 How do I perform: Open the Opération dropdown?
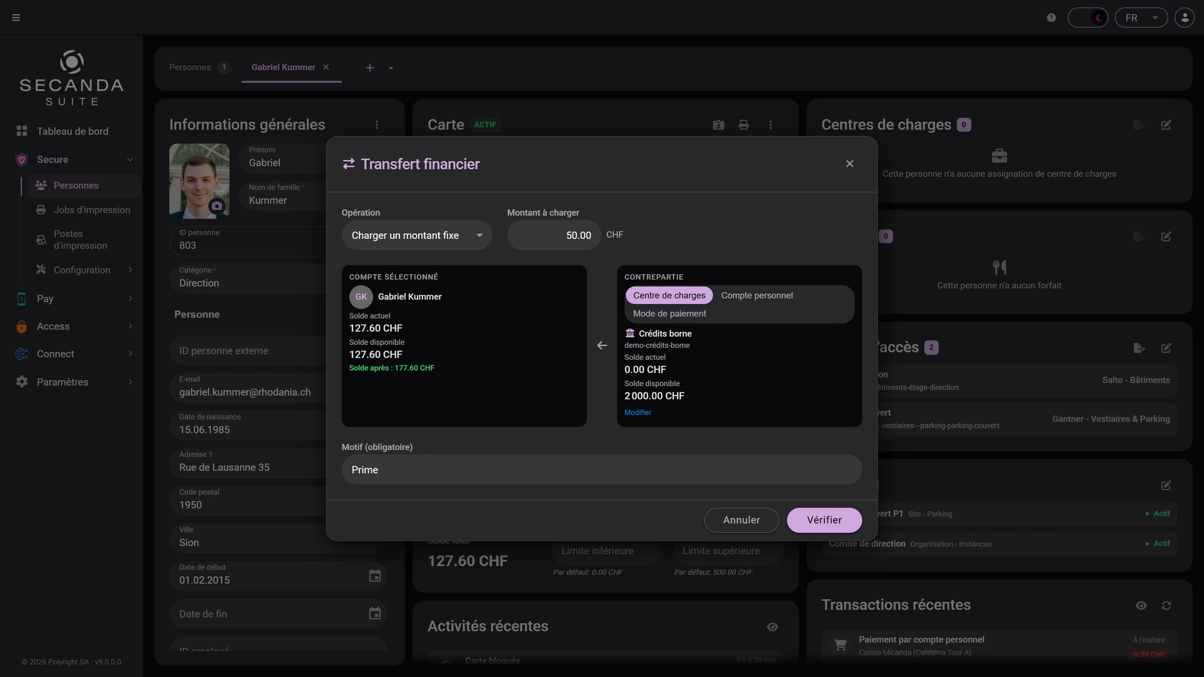(417, 235)
